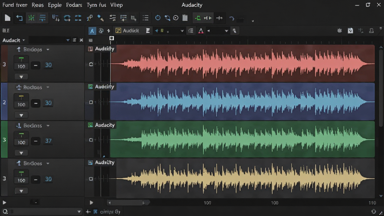Collapse the red track with the down triangle
This screenshot has width=384, height=216.
click(21, 77)
